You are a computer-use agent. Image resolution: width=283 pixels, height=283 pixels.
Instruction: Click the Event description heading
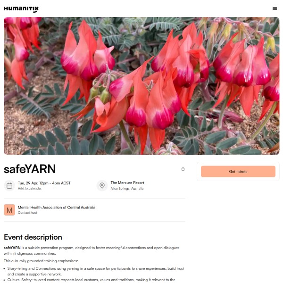(33, 237)
